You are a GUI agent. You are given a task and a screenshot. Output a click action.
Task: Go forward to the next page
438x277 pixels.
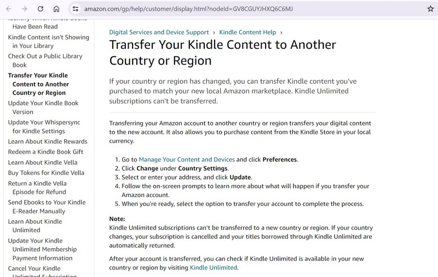point(25,9)
